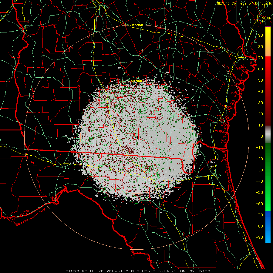273x273 pixels.
Task: Click the -60 value on velocity scale
Action: tap(259, 204)
